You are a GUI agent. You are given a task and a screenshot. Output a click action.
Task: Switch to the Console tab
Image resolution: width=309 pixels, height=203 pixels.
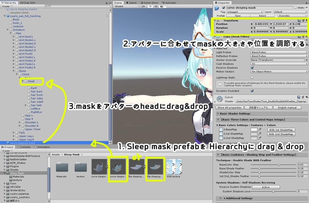point(25,147)
